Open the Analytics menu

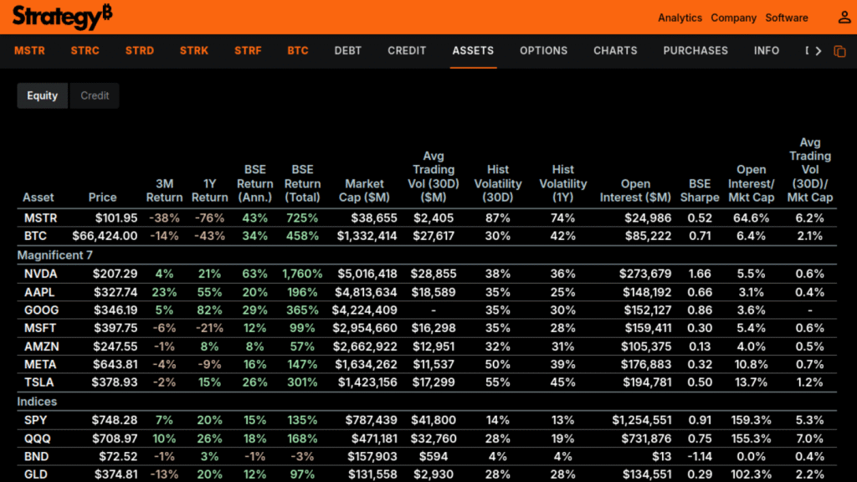point(680,18)
